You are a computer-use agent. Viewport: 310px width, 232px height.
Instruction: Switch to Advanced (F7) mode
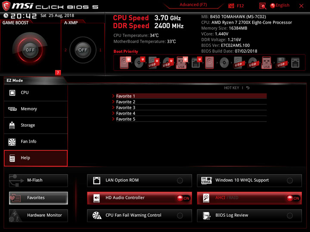coord(193,5)
